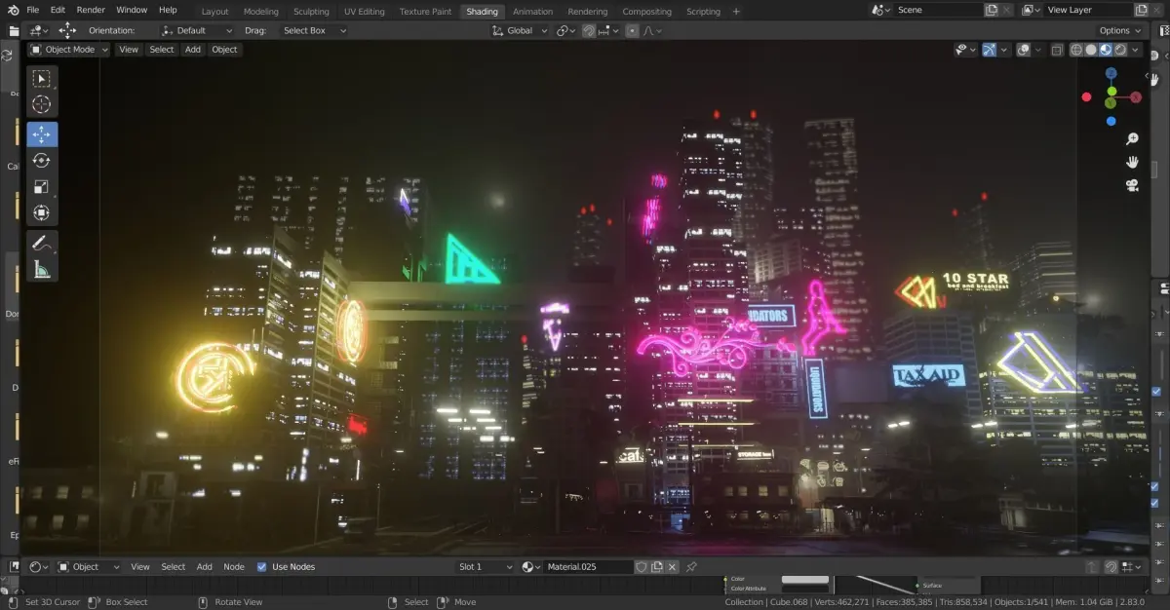Image resolution: width=1170 pixels, height=610 pixels.
Task: Click the pan hand viewport icon
Action: coord(1132,162)
